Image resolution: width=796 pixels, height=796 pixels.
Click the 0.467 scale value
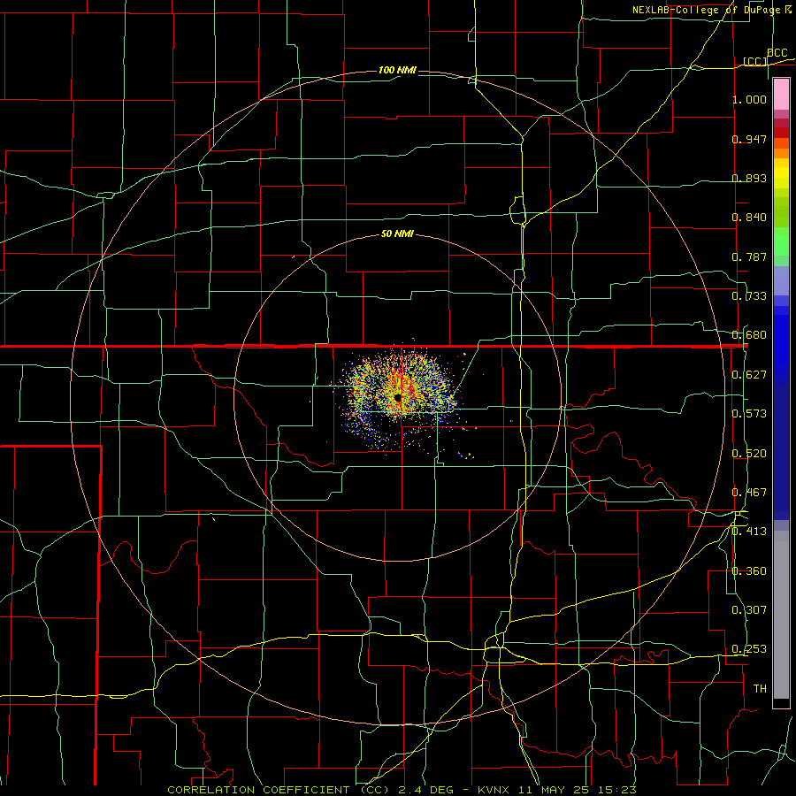pos(749,493)
